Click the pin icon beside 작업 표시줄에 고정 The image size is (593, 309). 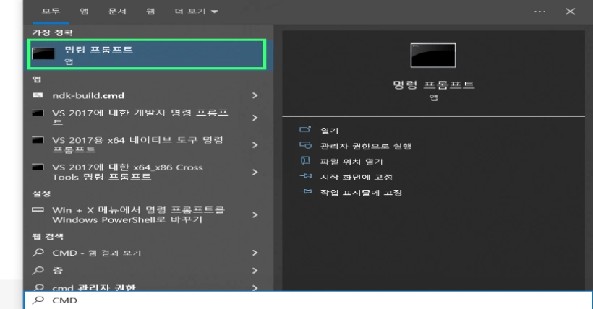pos(306,192)
